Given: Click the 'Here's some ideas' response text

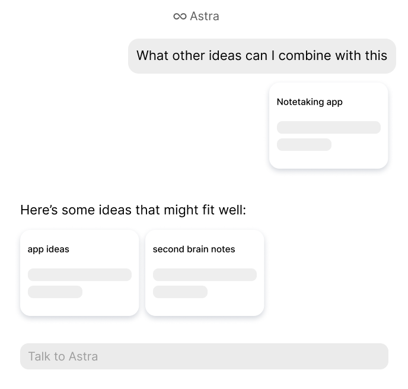Looking at the screenshot, I should tap(133, 210).
